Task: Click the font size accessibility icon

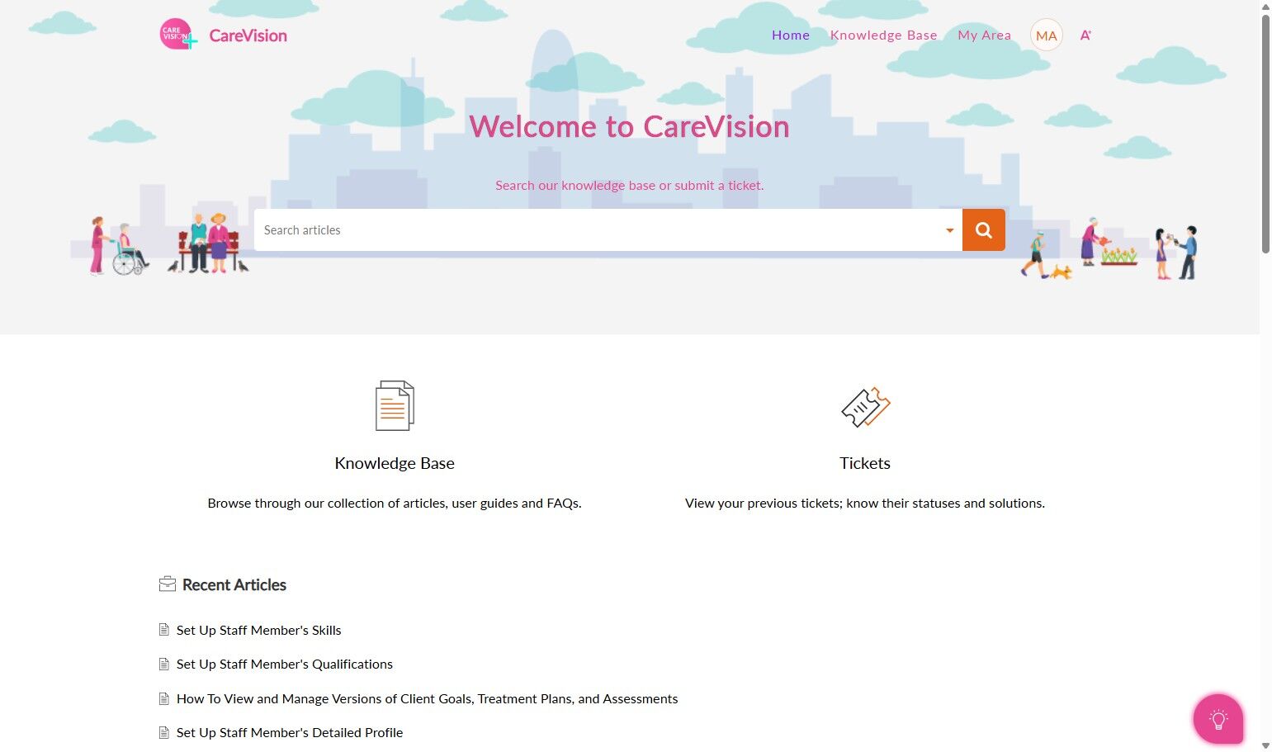Action: tap(1085, 35)
